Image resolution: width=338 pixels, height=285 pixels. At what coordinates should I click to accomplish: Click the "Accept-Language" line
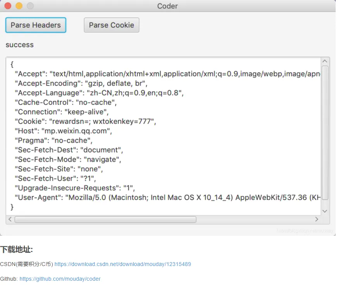[99, 93]
